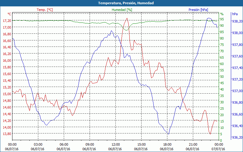Image resolution: width=243 pixels, height=152 pixels.
Task: Click the 03:00 time axis label
Action: pyautogui.click(x=38, y=145)
